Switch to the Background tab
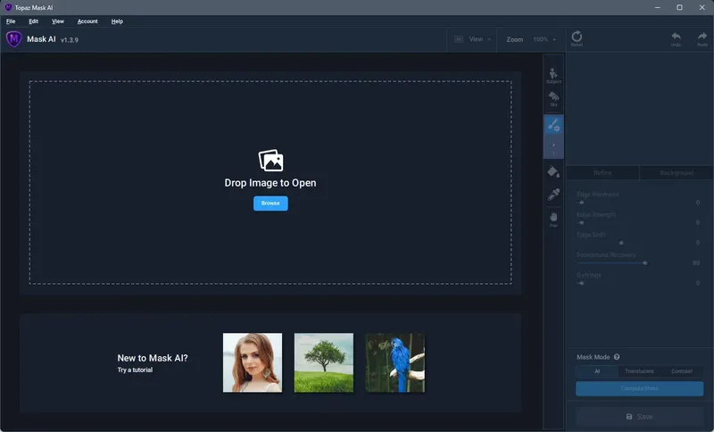714x432 pixels. click(x=677, y=172)
